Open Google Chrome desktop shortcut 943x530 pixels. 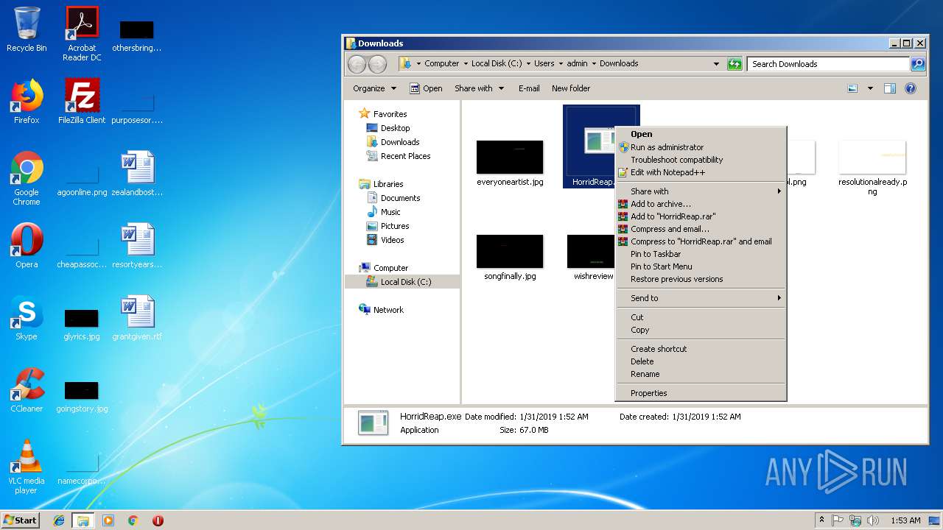(27, 178)
